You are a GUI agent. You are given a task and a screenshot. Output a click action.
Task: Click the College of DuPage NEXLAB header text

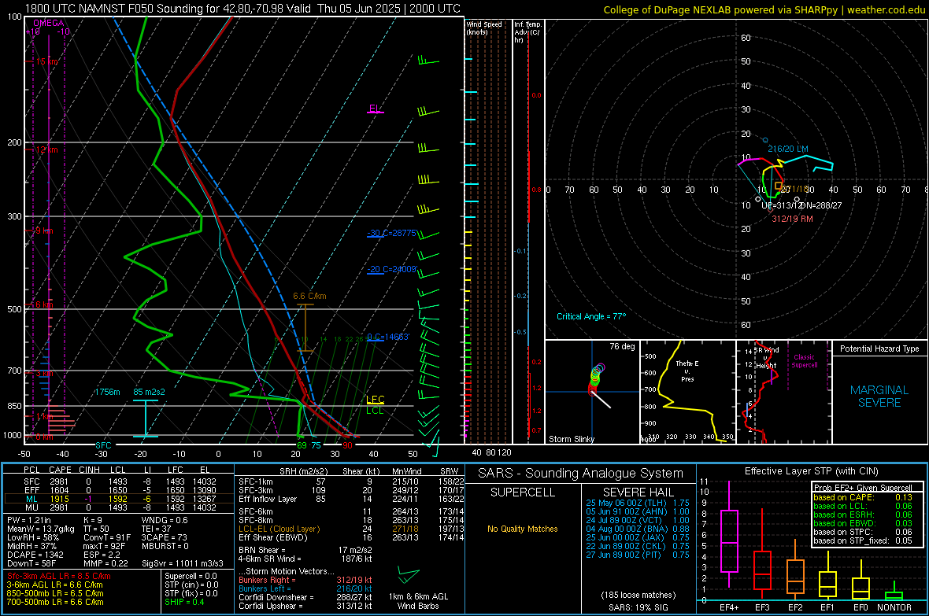(764, 10)
